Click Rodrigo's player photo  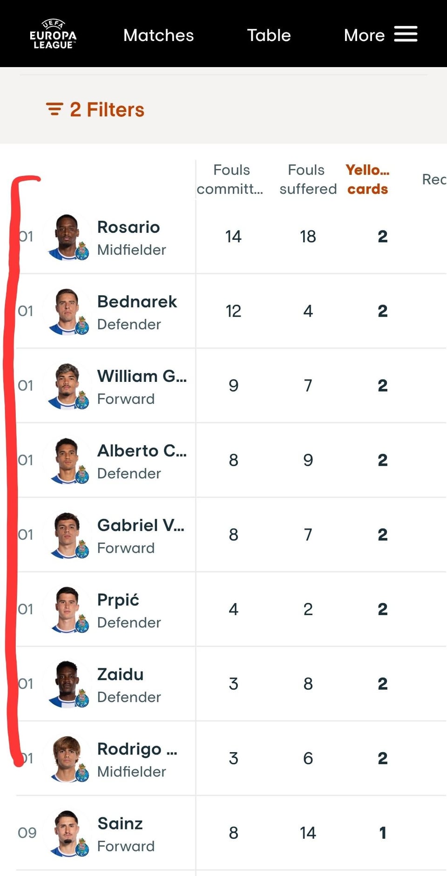pyautogui.click(x=68, y=758)
